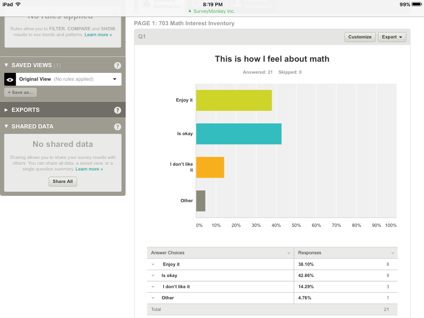The height and width of the screenshot is (318, 424).
Task: Tap the Question Summaries chart icon
Action: [147, 4]
